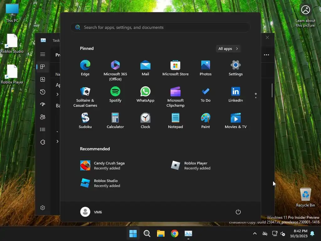The image size is (321, 241).
Task: Open Task Manager settings gear
Action: 43,208
